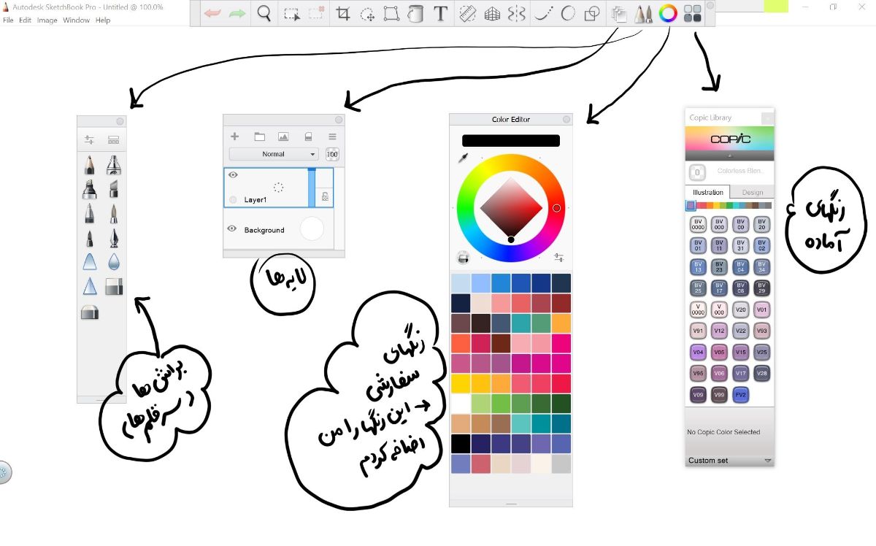
Task: Select the eyedropper Color Picker
Action: tap(463, 158)
